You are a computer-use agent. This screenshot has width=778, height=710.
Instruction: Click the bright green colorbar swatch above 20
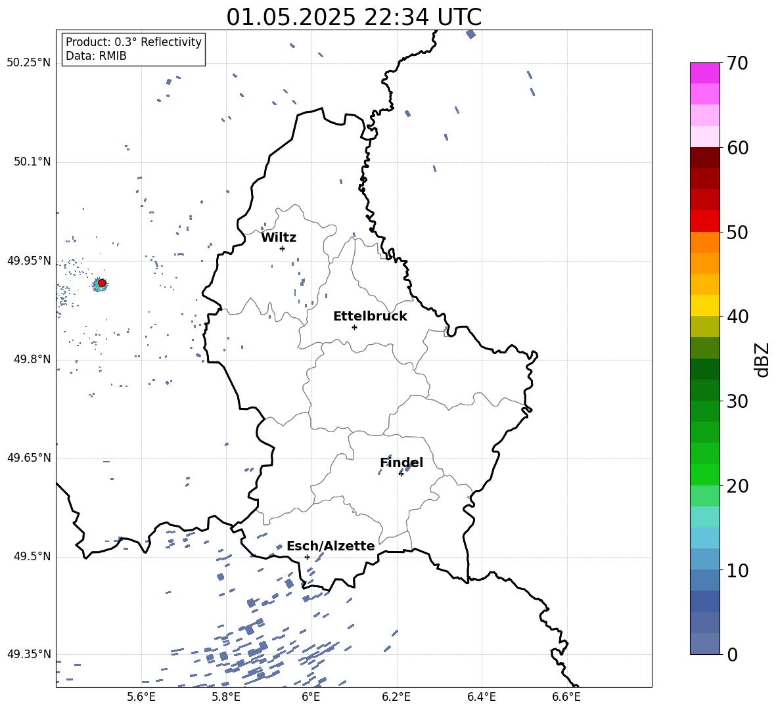pyautogui.click(x=705, y=474)
